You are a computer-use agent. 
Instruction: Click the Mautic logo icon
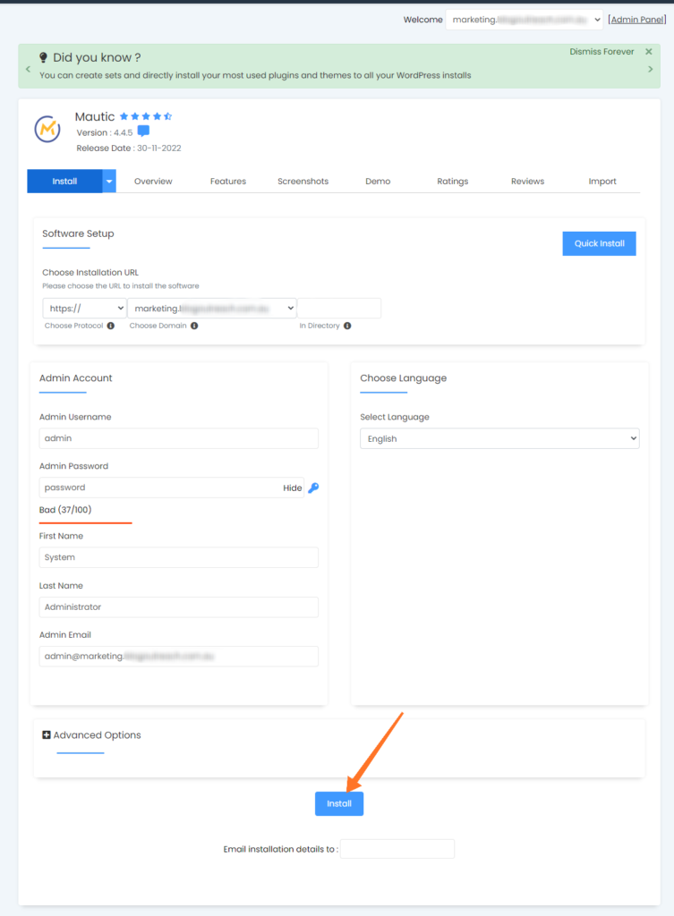tap(47, 129)
